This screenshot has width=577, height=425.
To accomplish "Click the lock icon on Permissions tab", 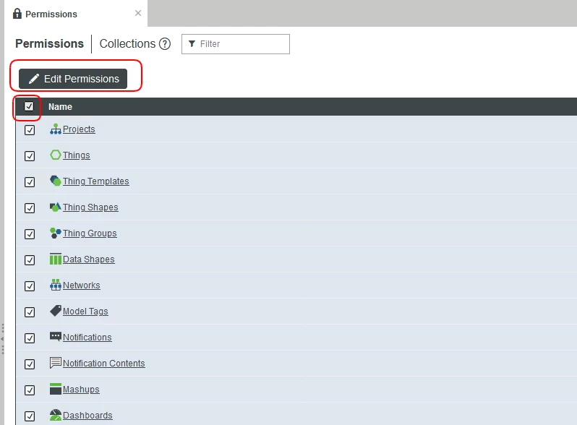I will click(17, 14).
